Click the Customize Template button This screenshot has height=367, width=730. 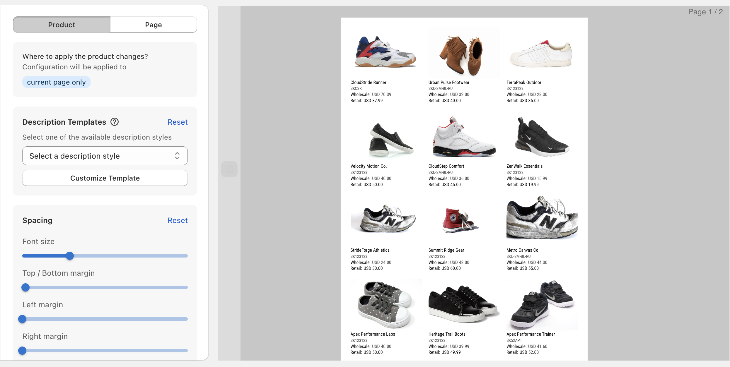pos(105,178)
